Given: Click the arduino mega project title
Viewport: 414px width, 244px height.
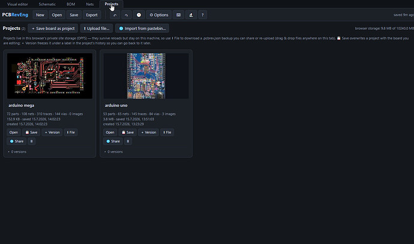Looking at the screenshot, I should click(x=22, y=105).
